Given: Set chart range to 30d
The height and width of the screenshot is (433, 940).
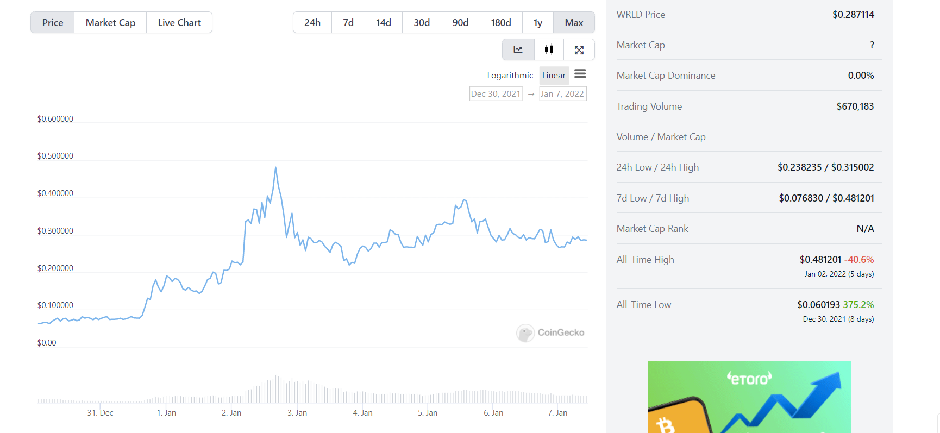Looking at the screenshot, I should point(422,23).
